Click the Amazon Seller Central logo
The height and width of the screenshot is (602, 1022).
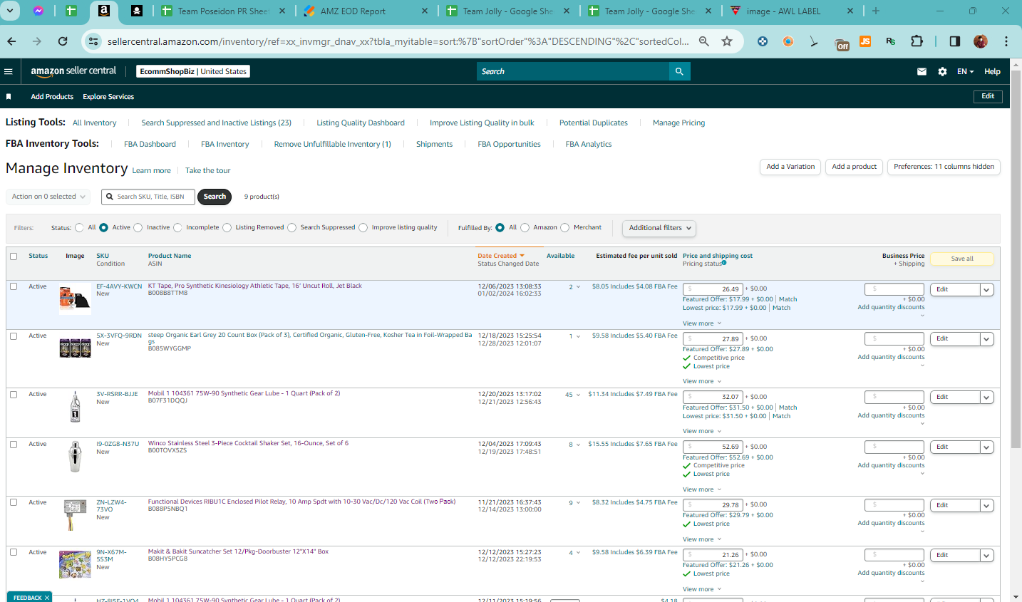click(x=73, y=71)
